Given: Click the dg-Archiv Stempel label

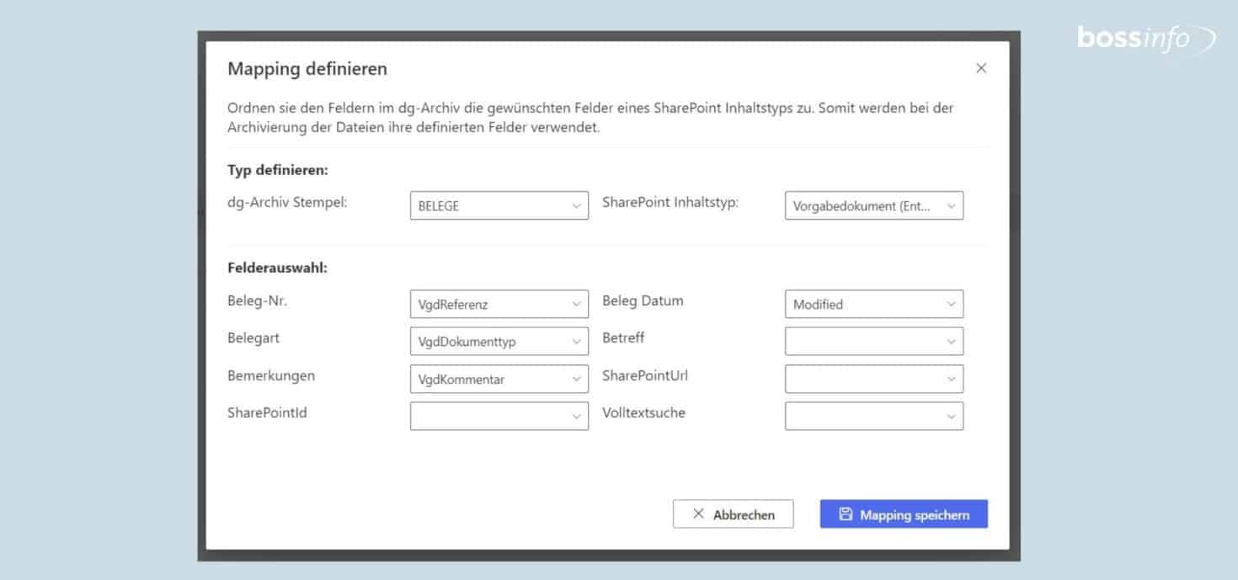Looking at the screenshot, I should 287,203.
